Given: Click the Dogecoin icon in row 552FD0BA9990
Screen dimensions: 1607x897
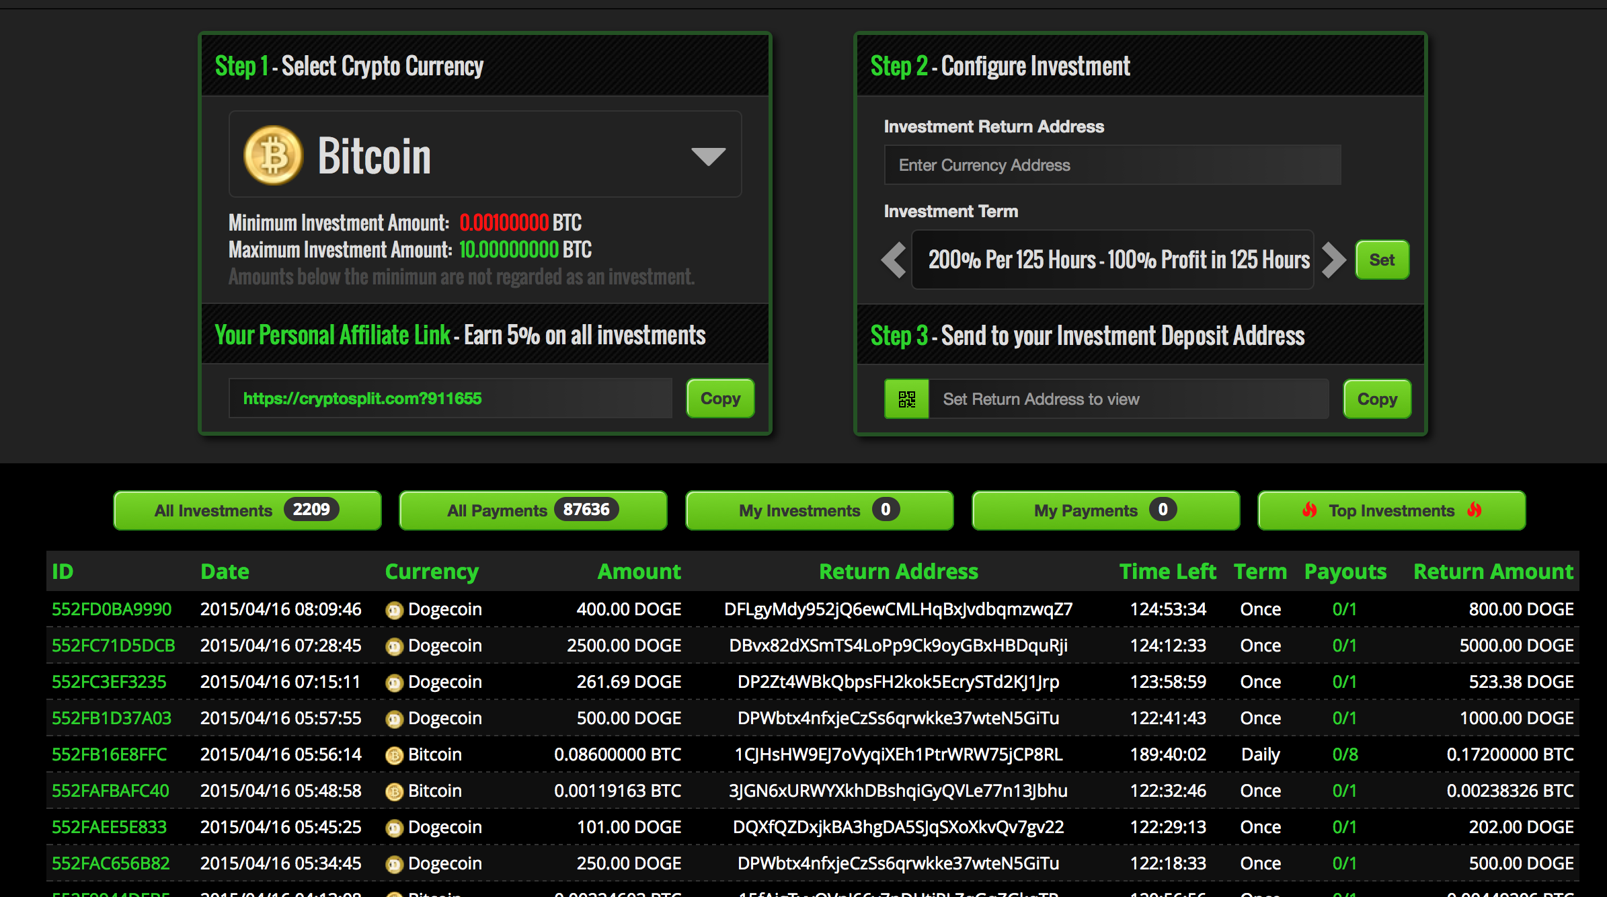Looking at the screenshot, I should (x=394, y=611).
